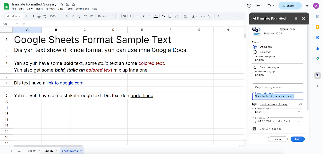Activate the paint format tool
Screen dimensions: 323x154
click(45, 16)
